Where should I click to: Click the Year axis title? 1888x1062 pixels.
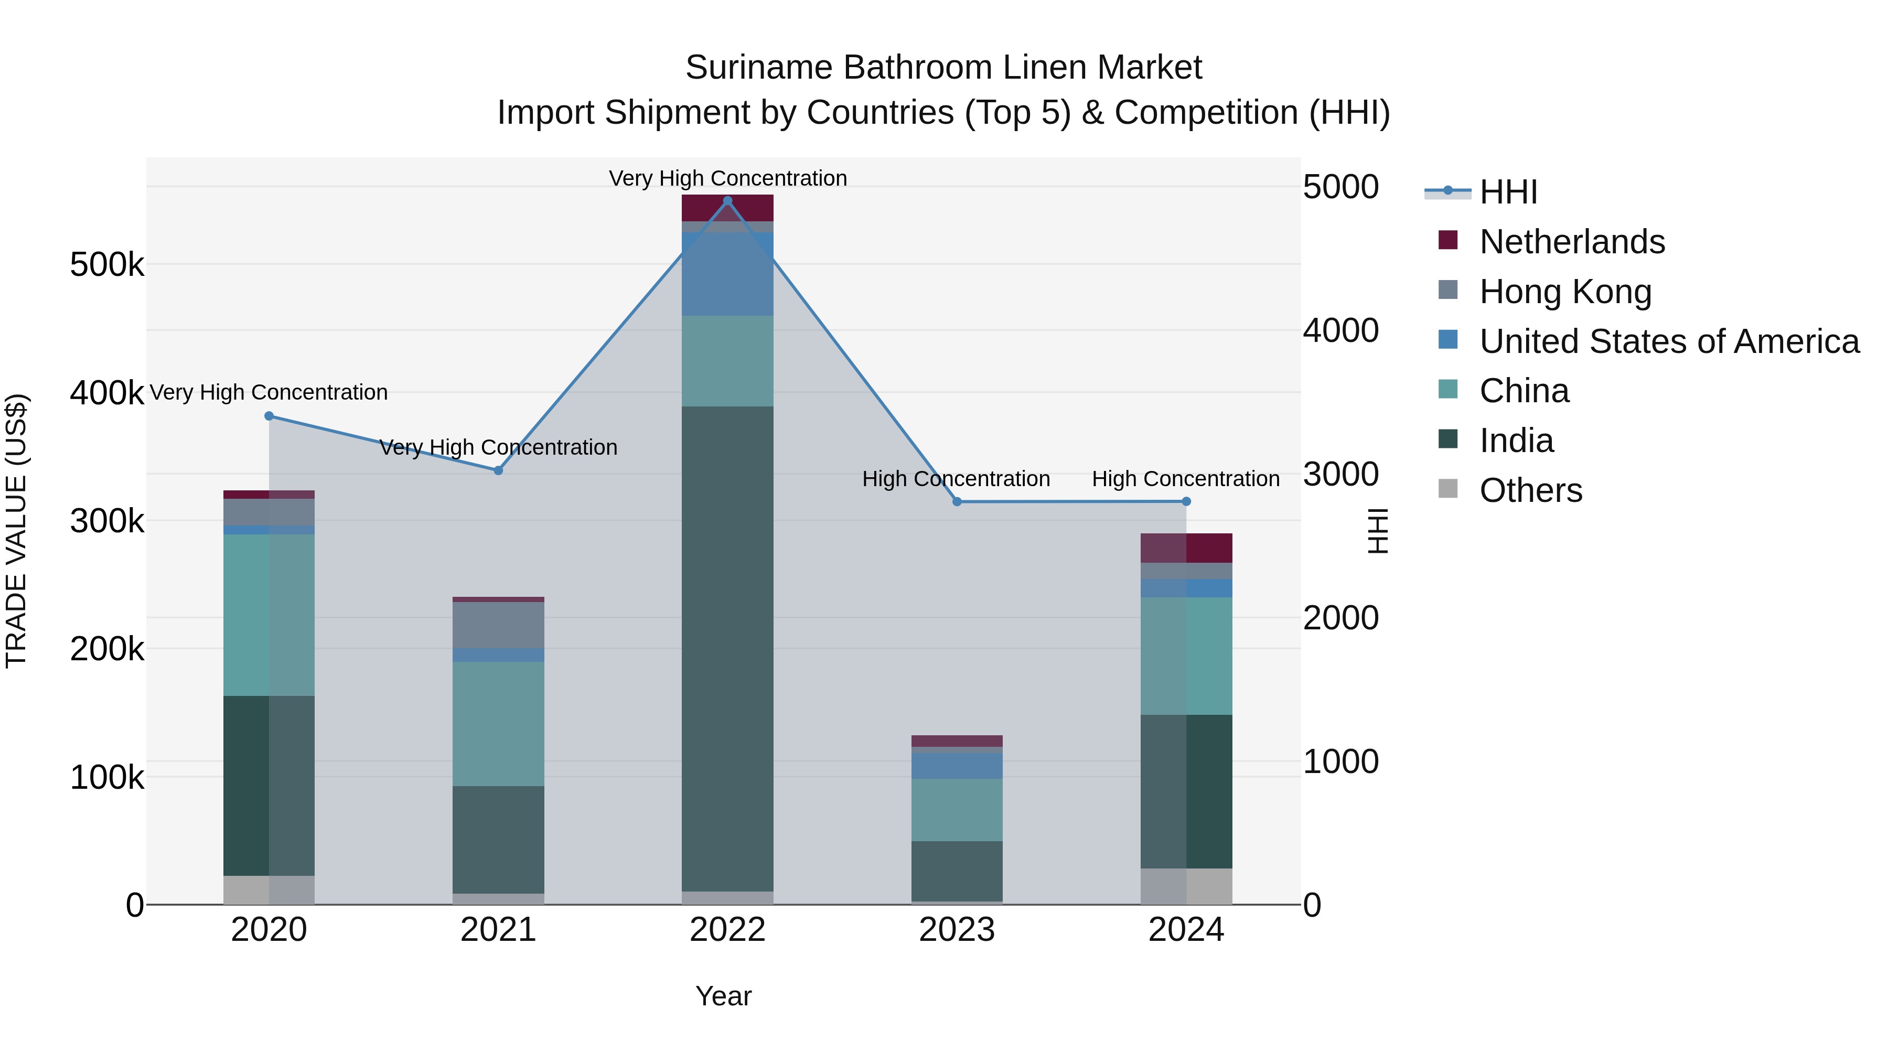[723, 997]
